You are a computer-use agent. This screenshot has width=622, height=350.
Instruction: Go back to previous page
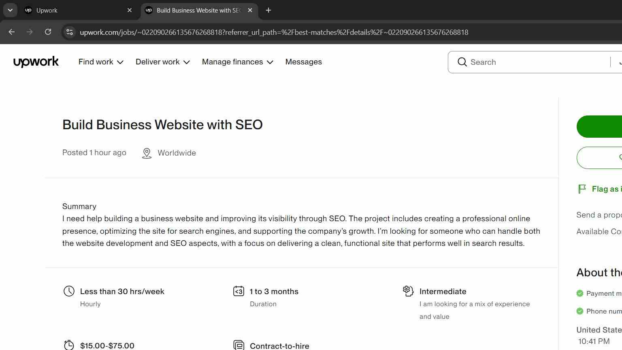click(x=11, y=32)
